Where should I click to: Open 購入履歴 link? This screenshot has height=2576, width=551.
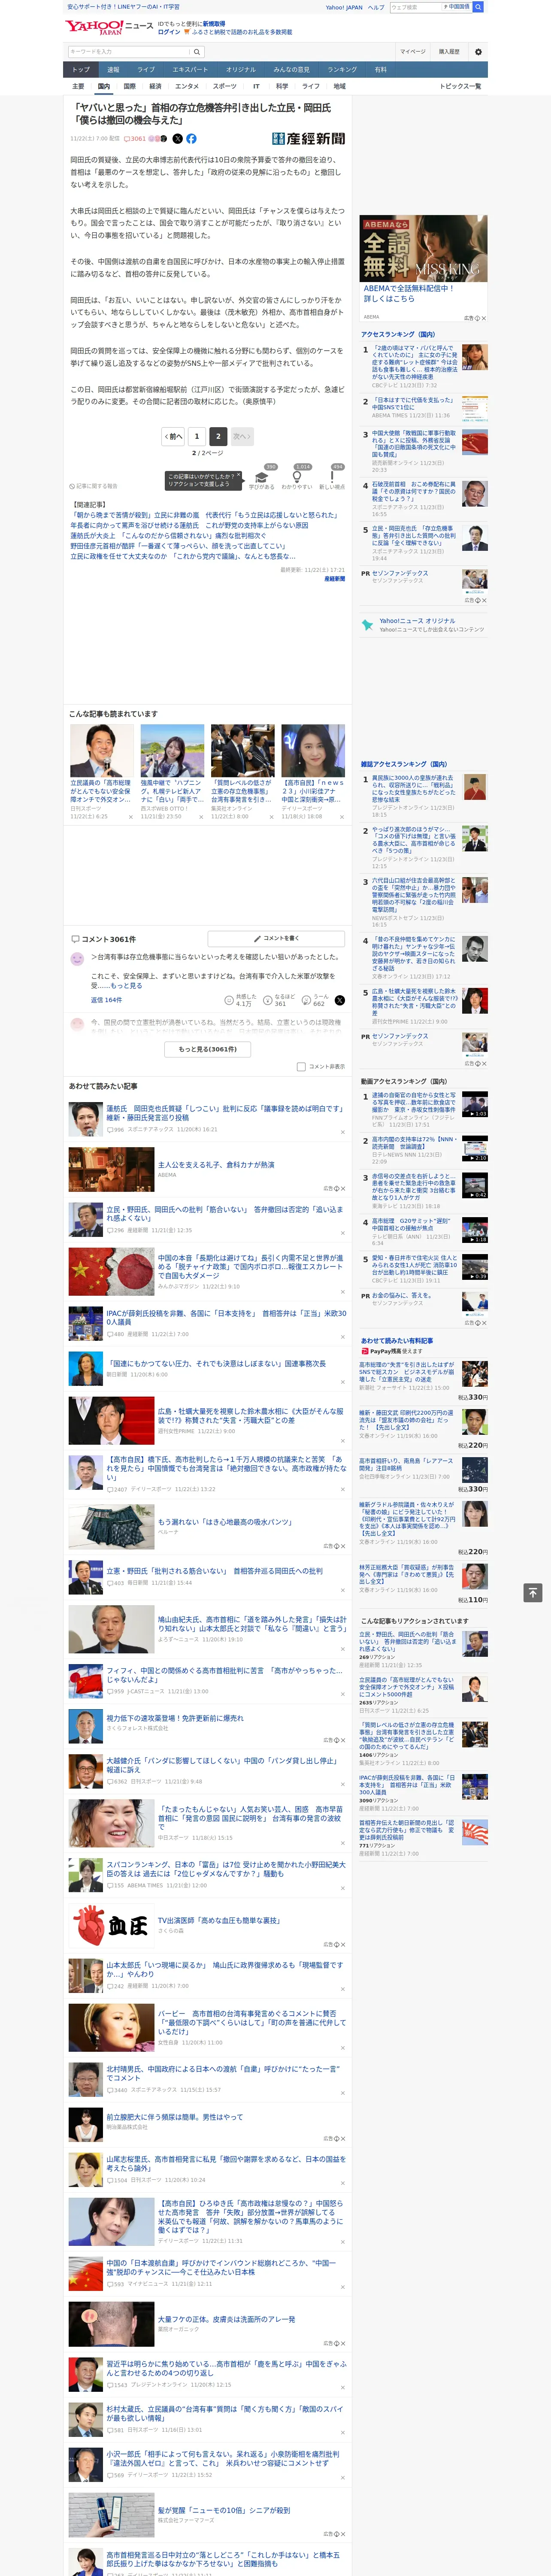pos(449,52)
